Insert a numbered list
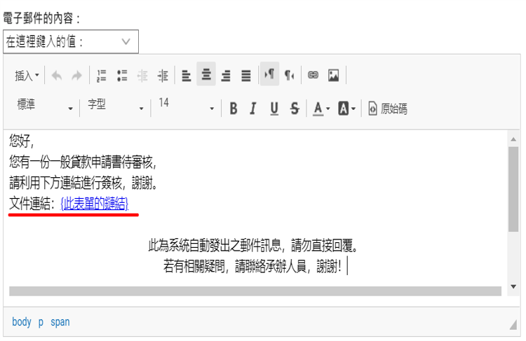This screenshot has height=341, width=526. tap(101, 76)
